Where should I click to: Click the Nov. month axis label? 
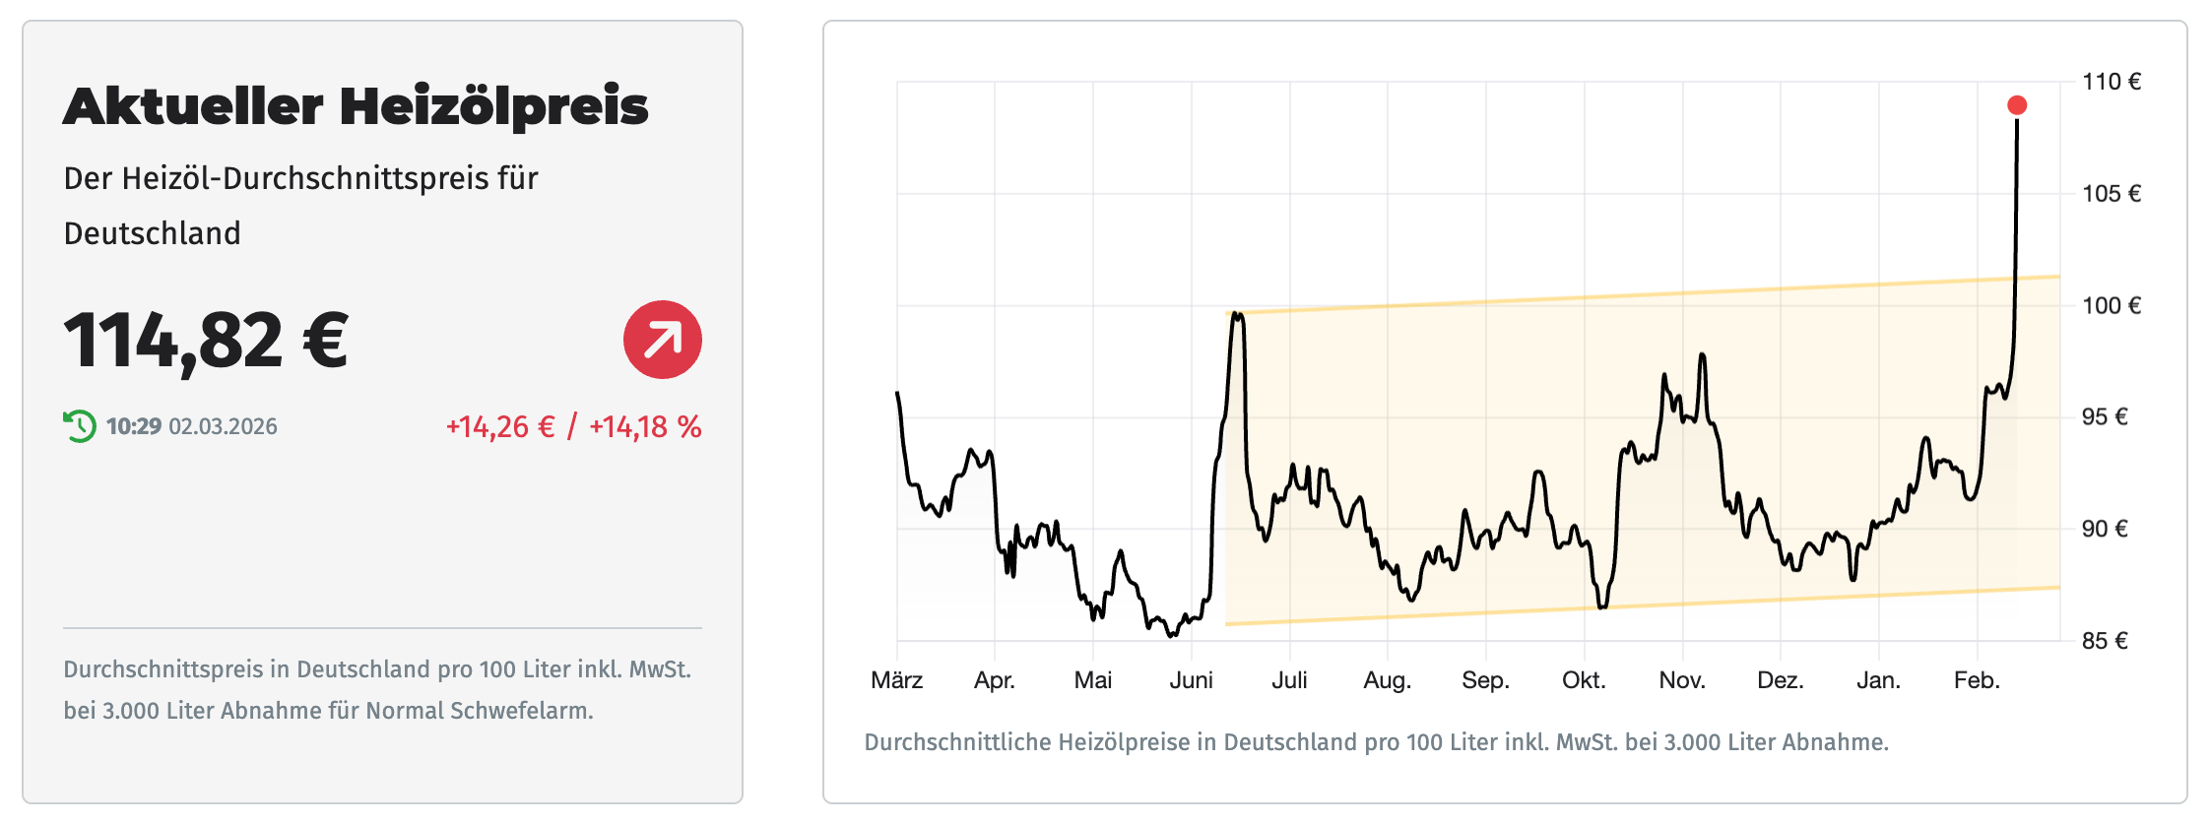1682,680
